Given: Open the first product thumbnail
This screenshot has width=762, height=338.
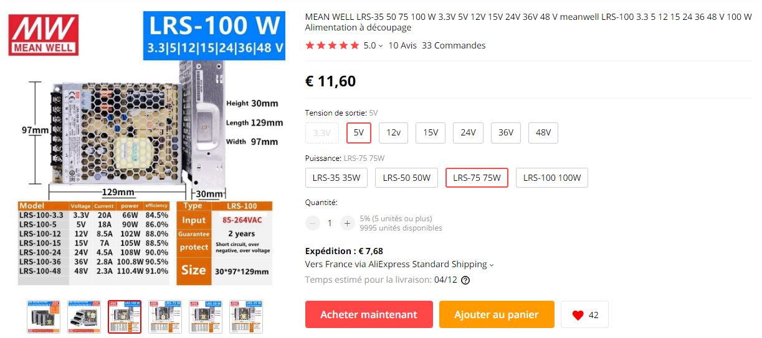Looking at the screenshot, I should 44,316.
